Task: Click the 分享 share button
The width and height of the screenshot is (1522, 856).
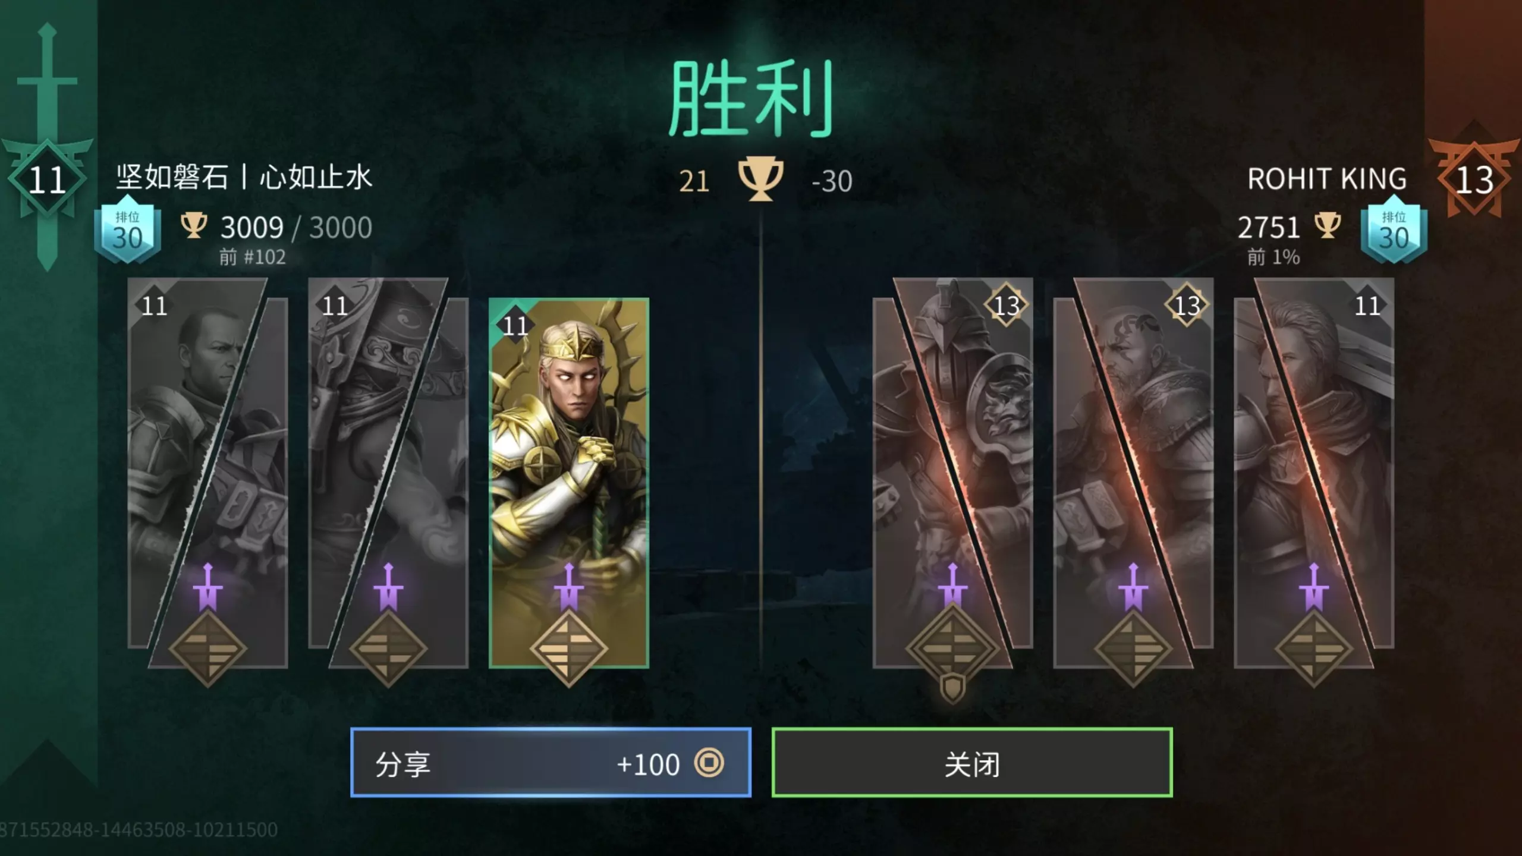Action: pos(551,762)
